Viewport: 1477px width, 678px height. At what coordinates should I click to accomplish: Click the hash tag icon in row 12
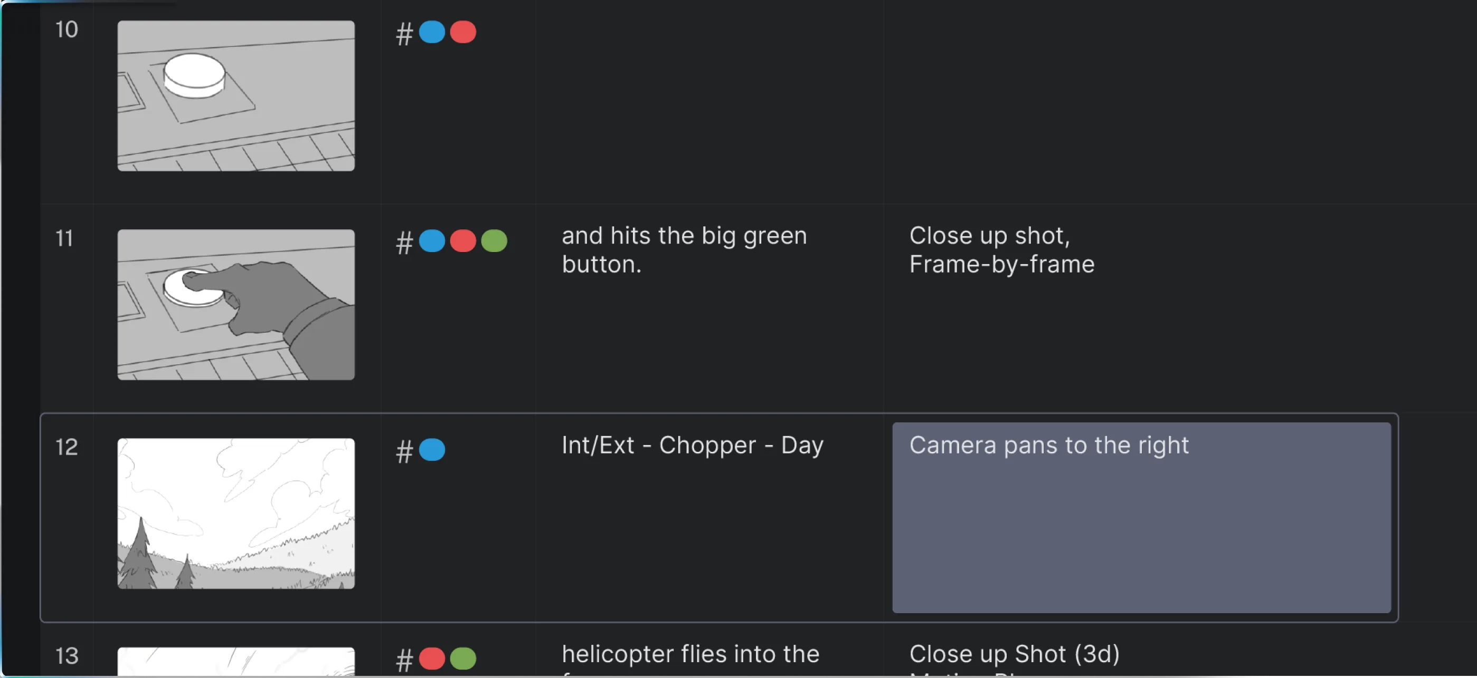click(x=404, y=451)
